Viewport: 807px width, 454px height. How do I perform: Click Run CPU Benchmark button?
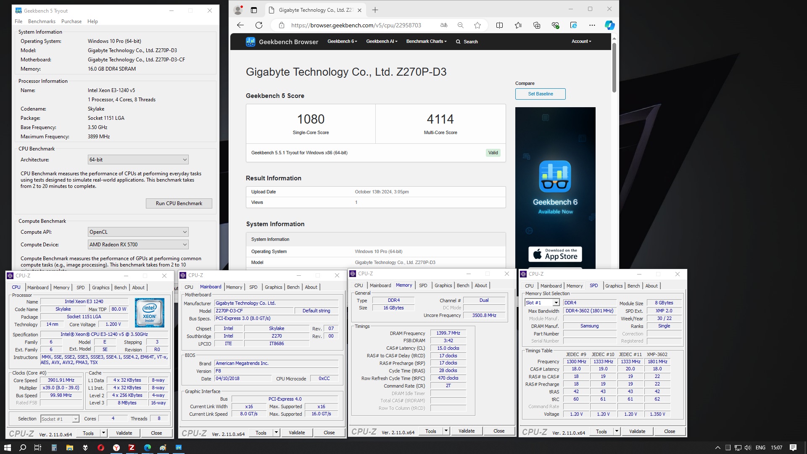click(x=179, y=203)
